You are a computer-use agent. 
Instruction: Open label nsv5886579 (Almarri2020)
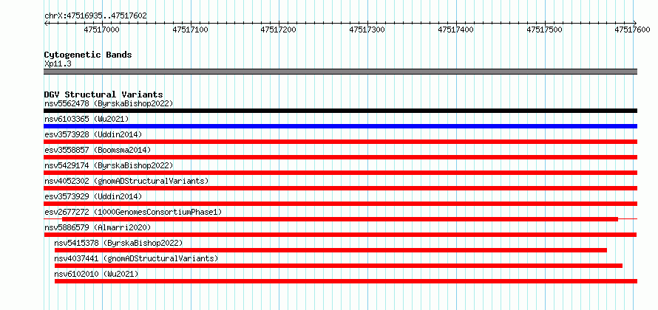click(x=98, y=227)
